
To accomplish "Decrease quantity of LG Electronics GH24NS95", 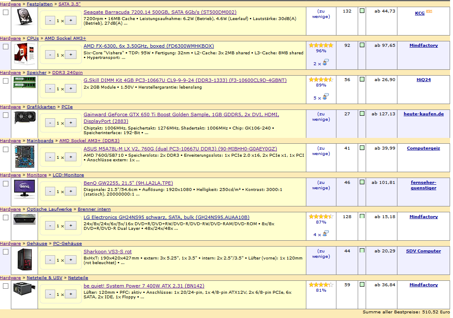I will 50,226.
